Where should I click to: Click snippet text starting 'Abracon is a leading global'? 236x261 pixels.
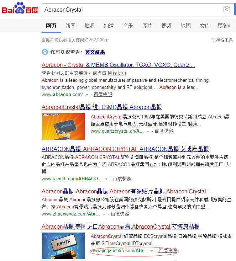[126, 84]
